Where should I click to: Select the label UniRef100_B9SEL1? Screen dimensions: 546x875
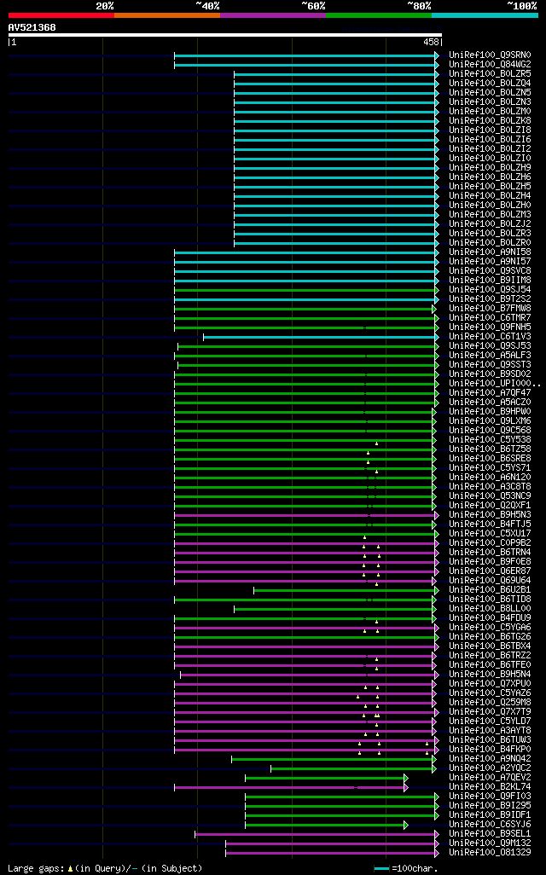491,834
